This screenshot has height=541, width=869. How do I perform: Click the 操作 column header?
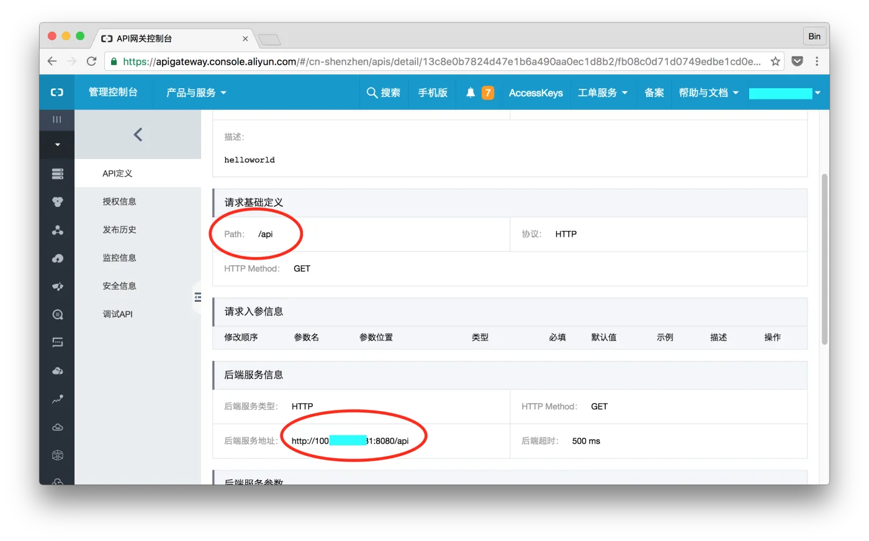pyautogui.click(x=773, y=337)
